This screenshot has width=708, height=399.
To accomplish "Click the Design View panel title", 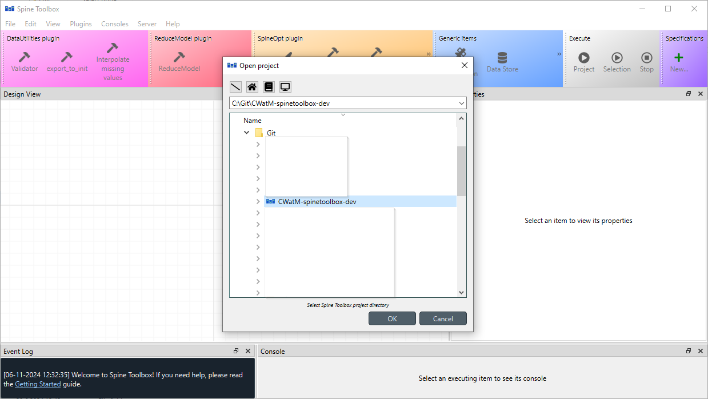I will 22,94.
